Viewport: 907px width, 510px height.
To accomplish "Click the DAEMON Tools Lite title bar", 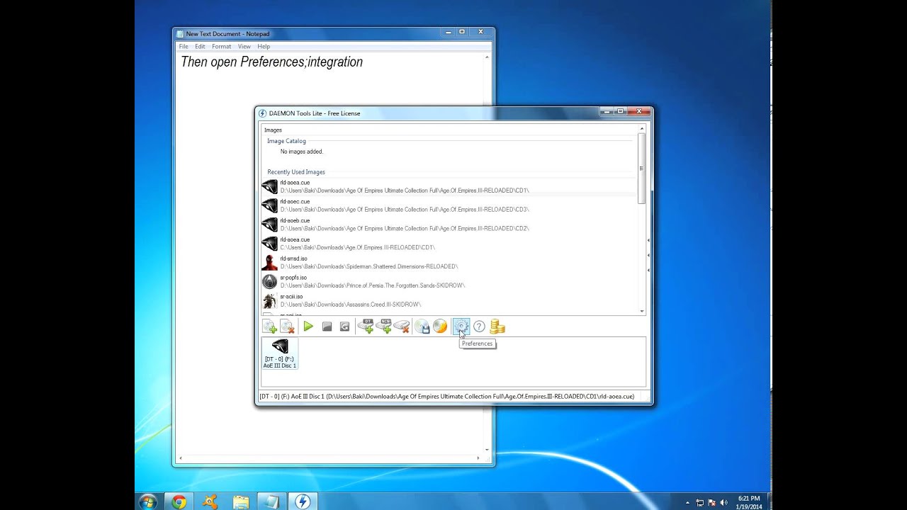I will tap(428, 113).
